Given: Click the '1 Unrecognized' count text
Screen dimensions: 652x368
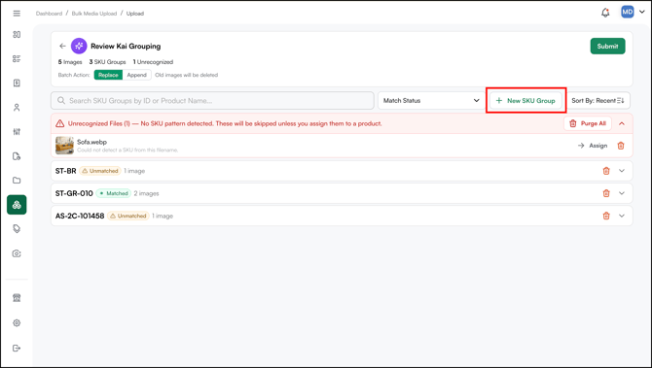Looking at the screenshot, I should pyautogui.click(x=153, y=62).
